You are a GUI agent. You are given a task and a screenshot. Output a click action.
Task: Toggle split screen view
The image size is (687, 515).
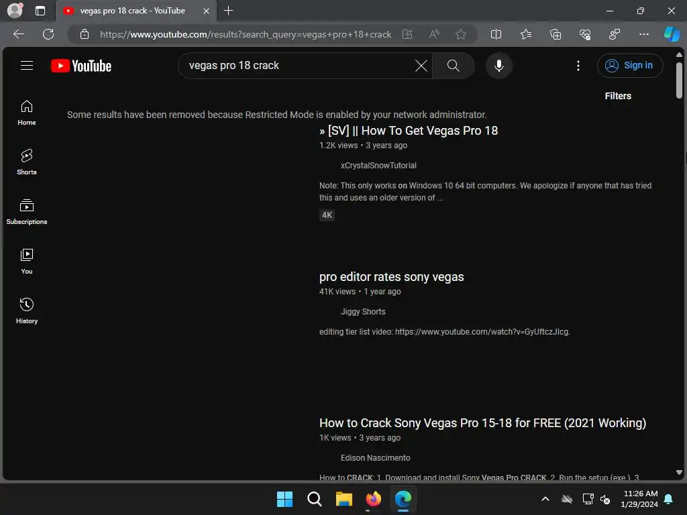[496, 34]
